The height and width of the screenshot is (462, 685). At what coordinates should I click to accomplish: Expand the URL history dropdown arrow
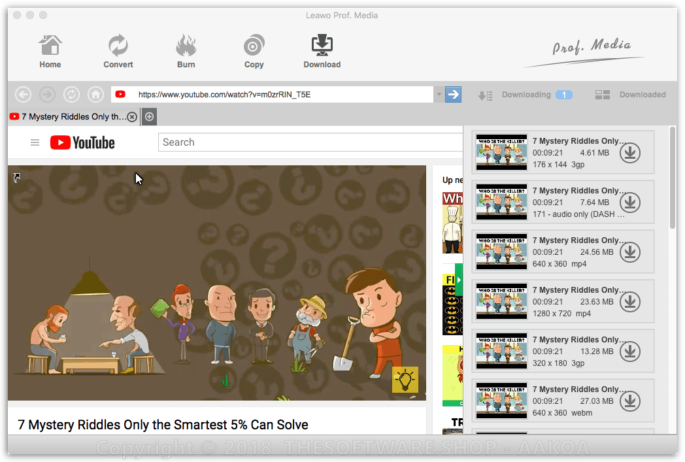tap(439, 95)
